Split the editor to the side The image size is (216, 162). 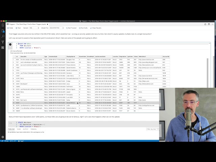[x=209, y=24]
